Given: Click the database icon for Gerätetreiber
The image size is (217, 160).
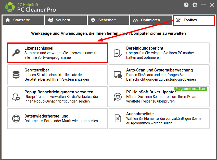Looking at the screenshot, I should (x=16, y=75).
